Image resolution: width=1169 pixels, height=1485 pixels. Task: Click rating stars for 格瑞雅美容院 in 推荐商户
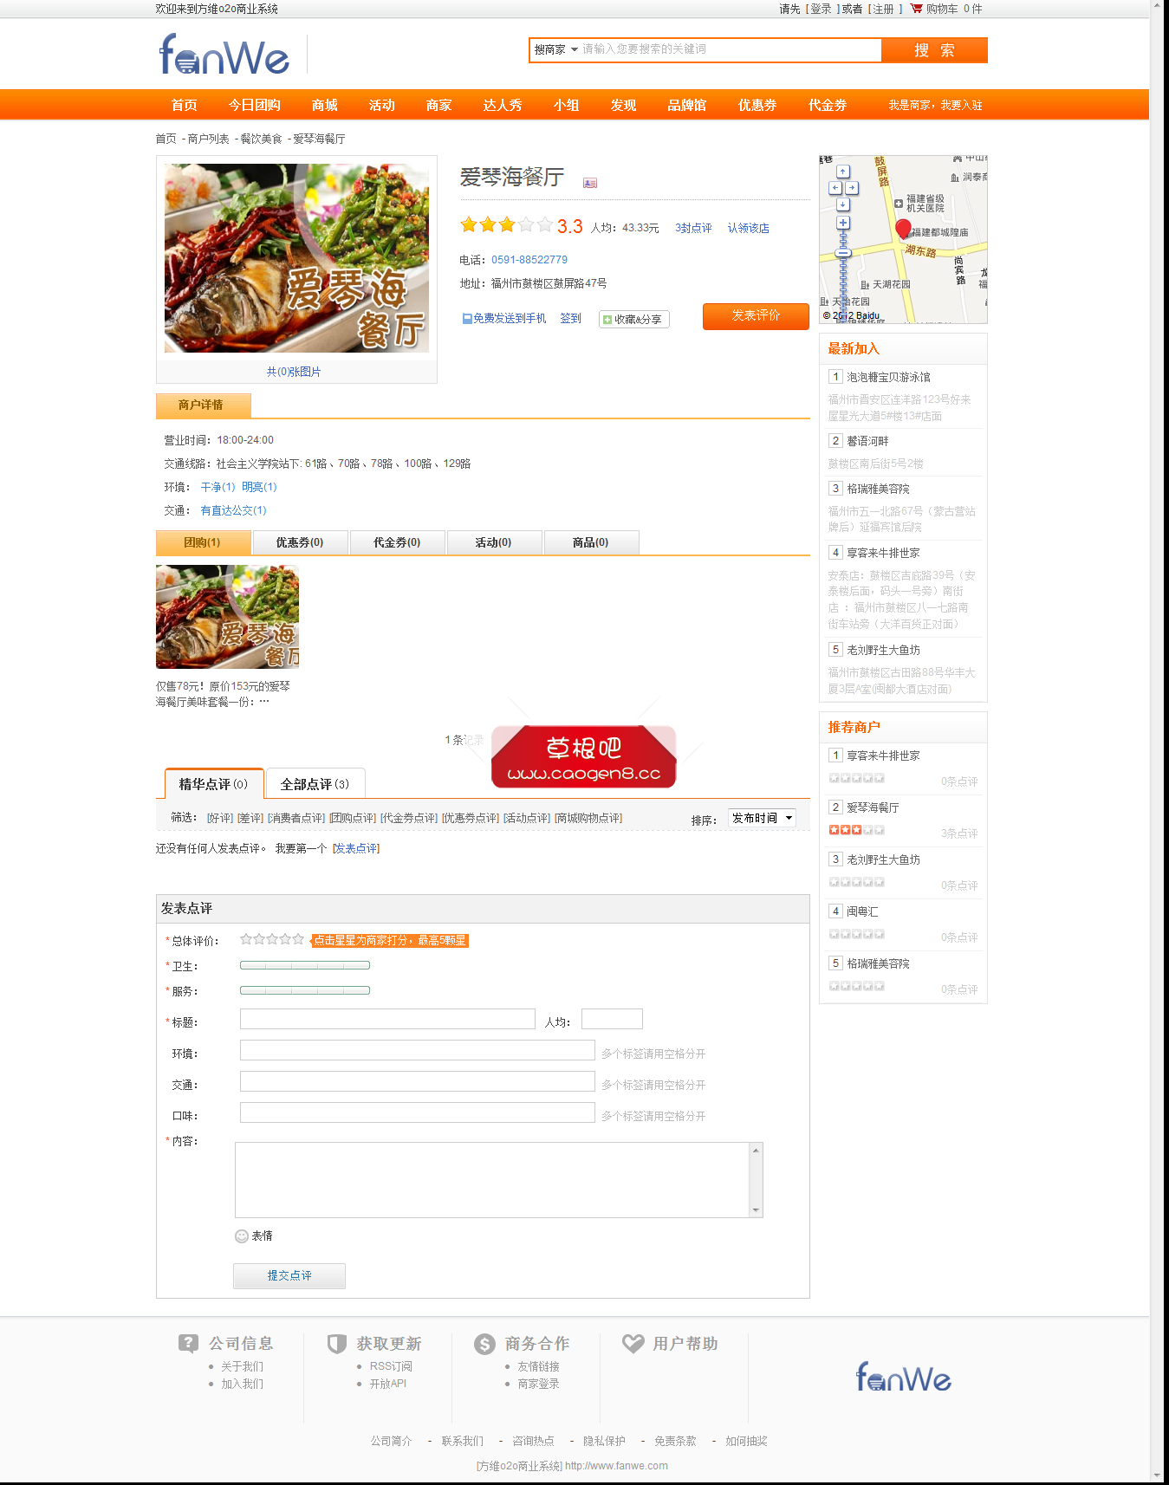[x=856, y=986]
